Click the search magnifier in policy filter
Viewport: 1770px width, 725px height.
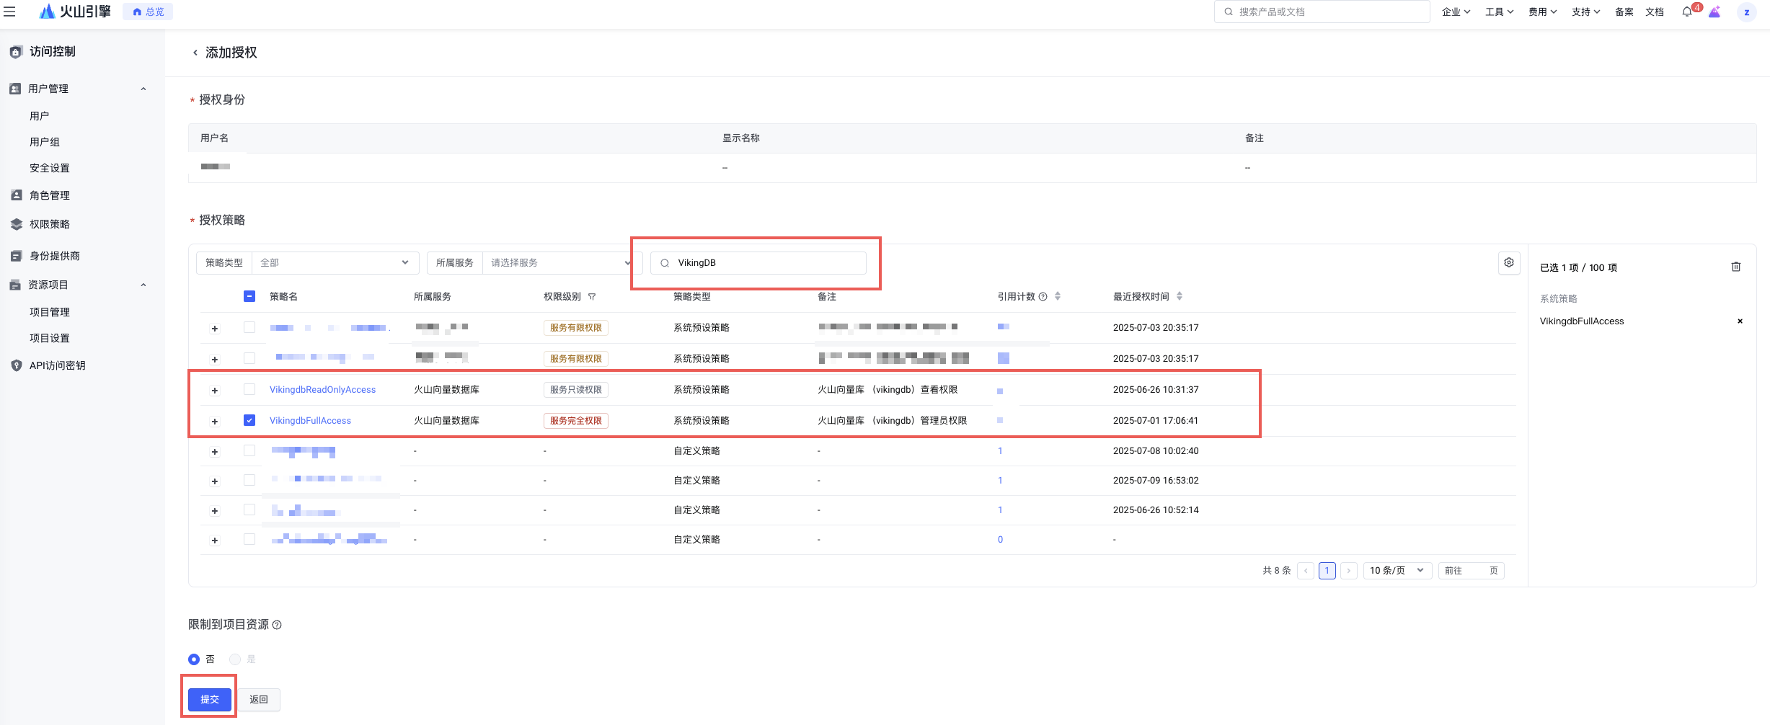pyautogui.click(x=665, y=263)
